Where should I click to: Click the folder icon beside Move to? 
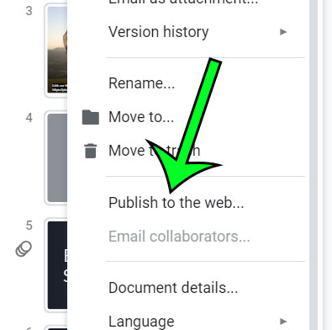pos(91,117)
